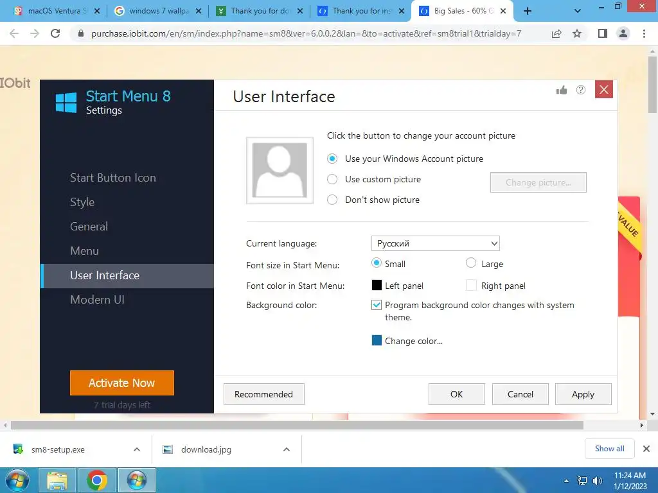Bookmark this page with star icon

point(577,33)
